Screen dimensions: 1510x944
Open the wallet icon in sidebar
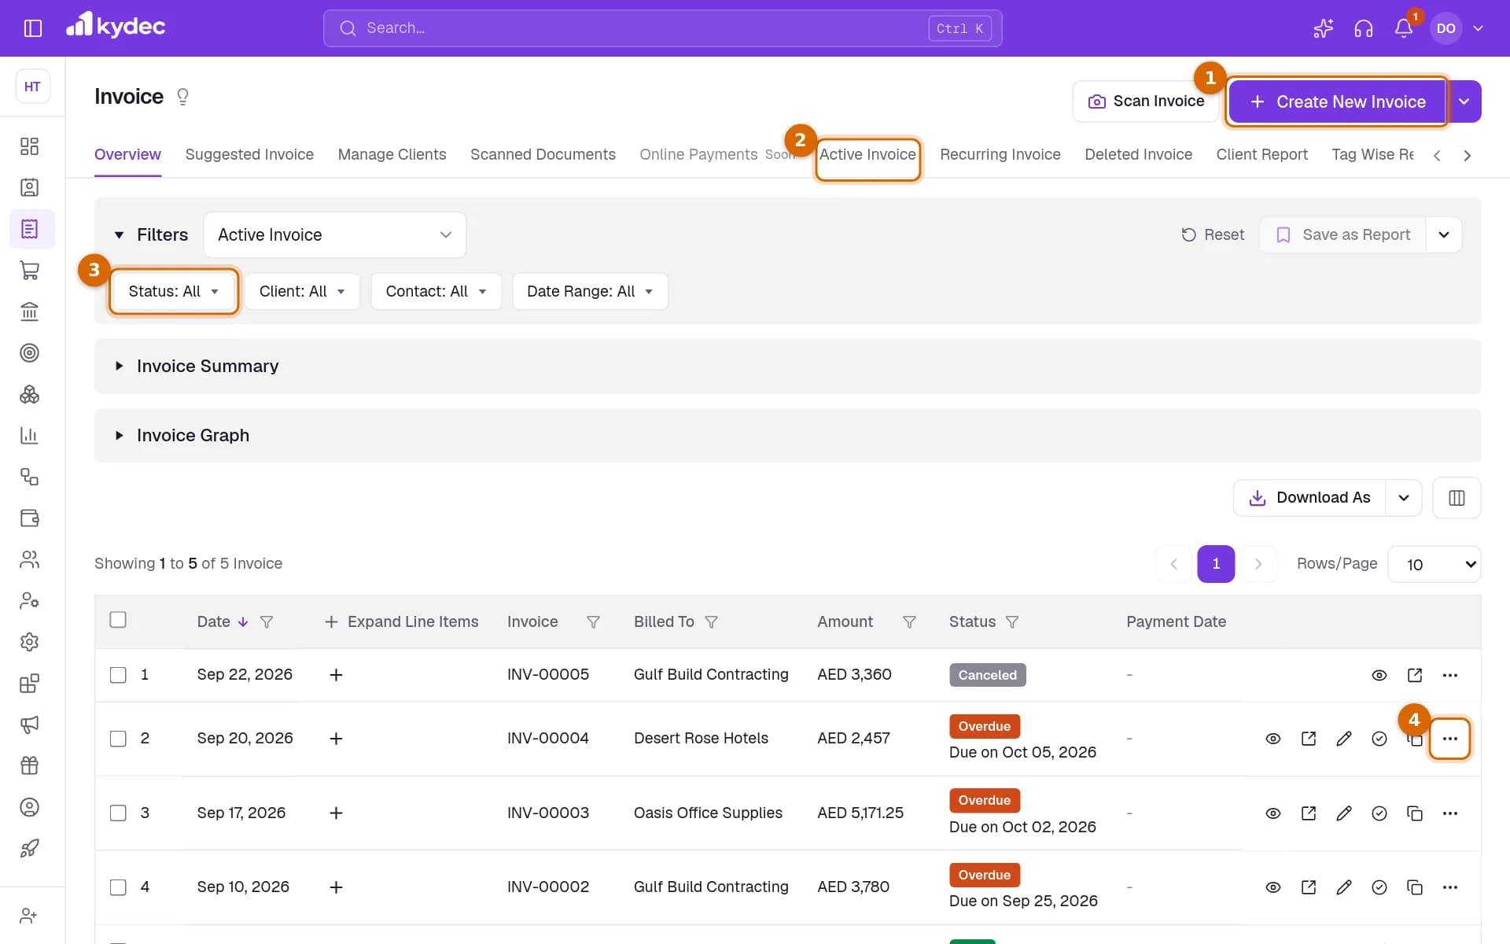pos(29,518)
